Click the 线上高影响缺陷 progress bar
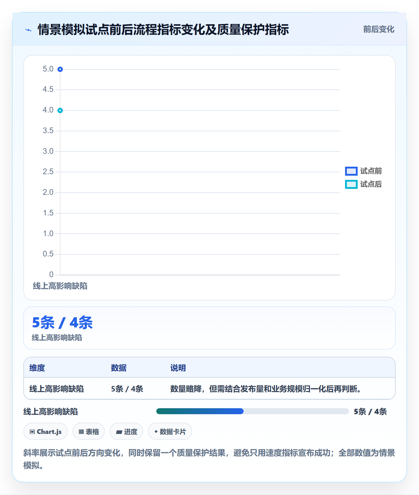Image resolution: width=419 pixels, height=495 pixels. click(252, 411)
